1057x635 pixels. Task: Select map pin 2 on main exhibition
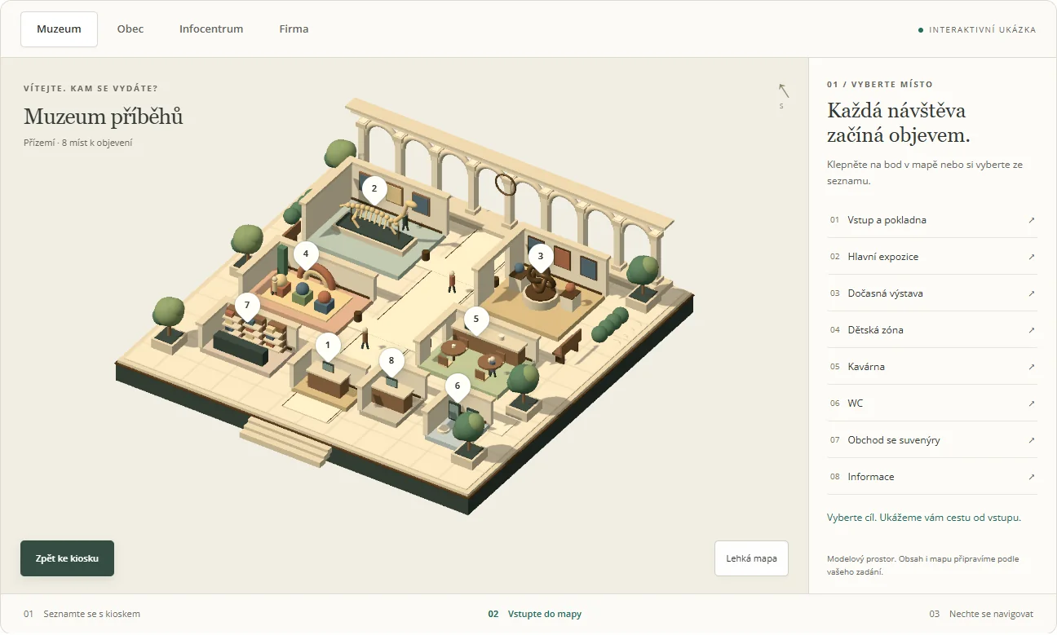click(374, 190)
